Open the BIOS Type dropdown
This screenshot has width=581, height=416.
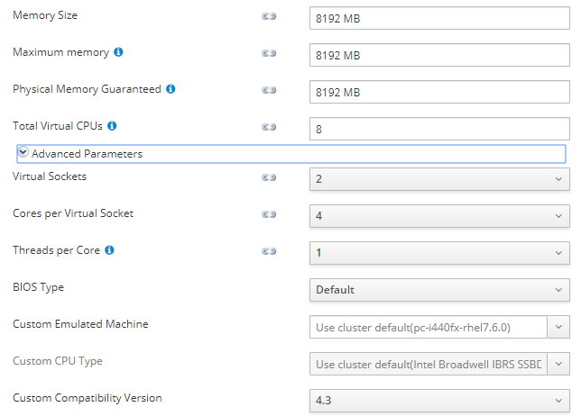click(439, 290)
